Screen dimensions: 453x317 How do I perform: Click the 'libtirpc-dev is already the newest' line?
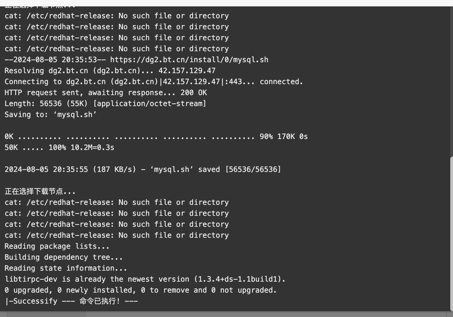click(145, 279)
